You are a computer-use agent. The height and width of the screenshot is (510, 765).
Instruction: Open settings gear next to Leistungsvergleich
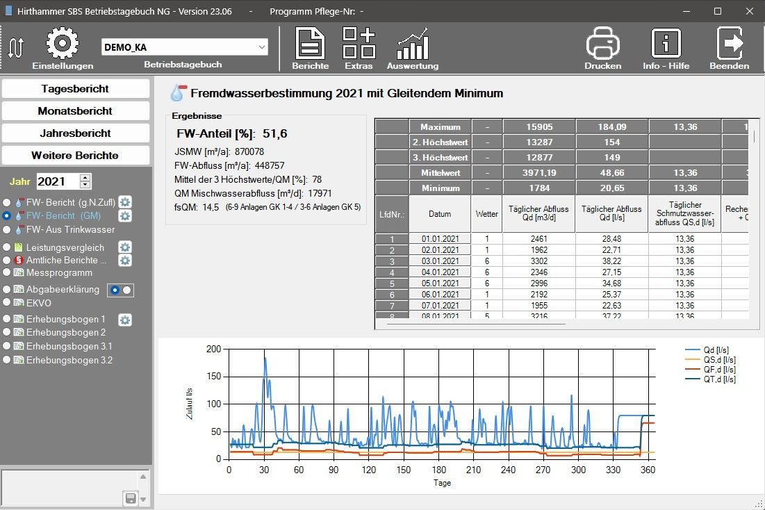click(124, 247)
